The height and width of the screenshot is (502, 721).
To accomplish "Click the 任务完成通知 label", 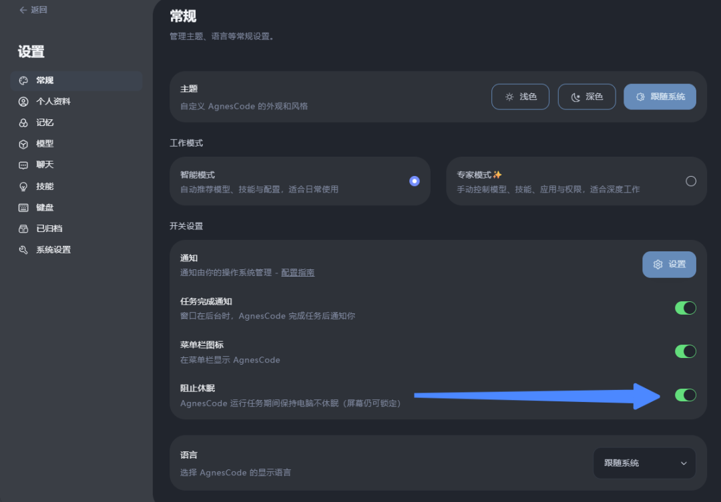I will tap(206, 301).
